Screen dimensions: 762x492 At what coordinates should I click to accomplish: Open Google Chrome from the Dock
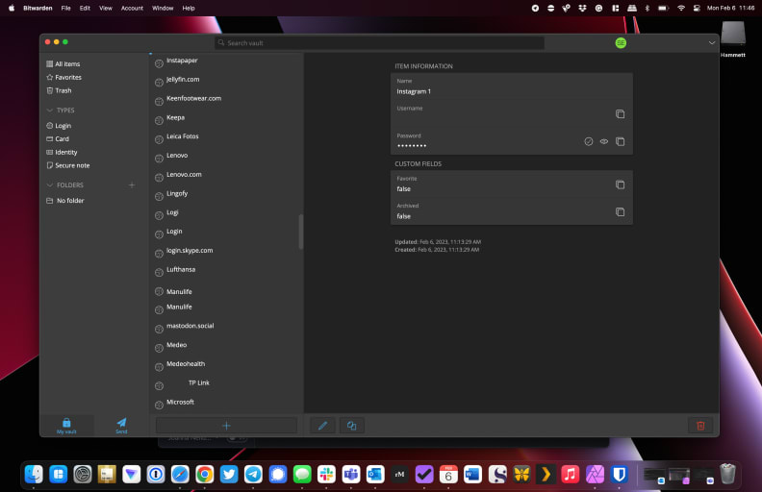(x=205, y=474)
